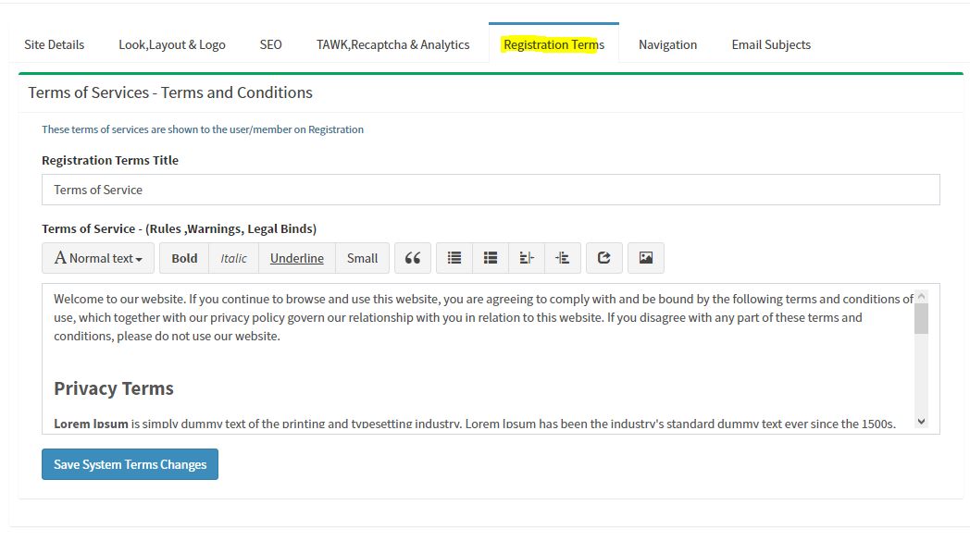Toggle Underline text formatting

(x=296, y=258)
